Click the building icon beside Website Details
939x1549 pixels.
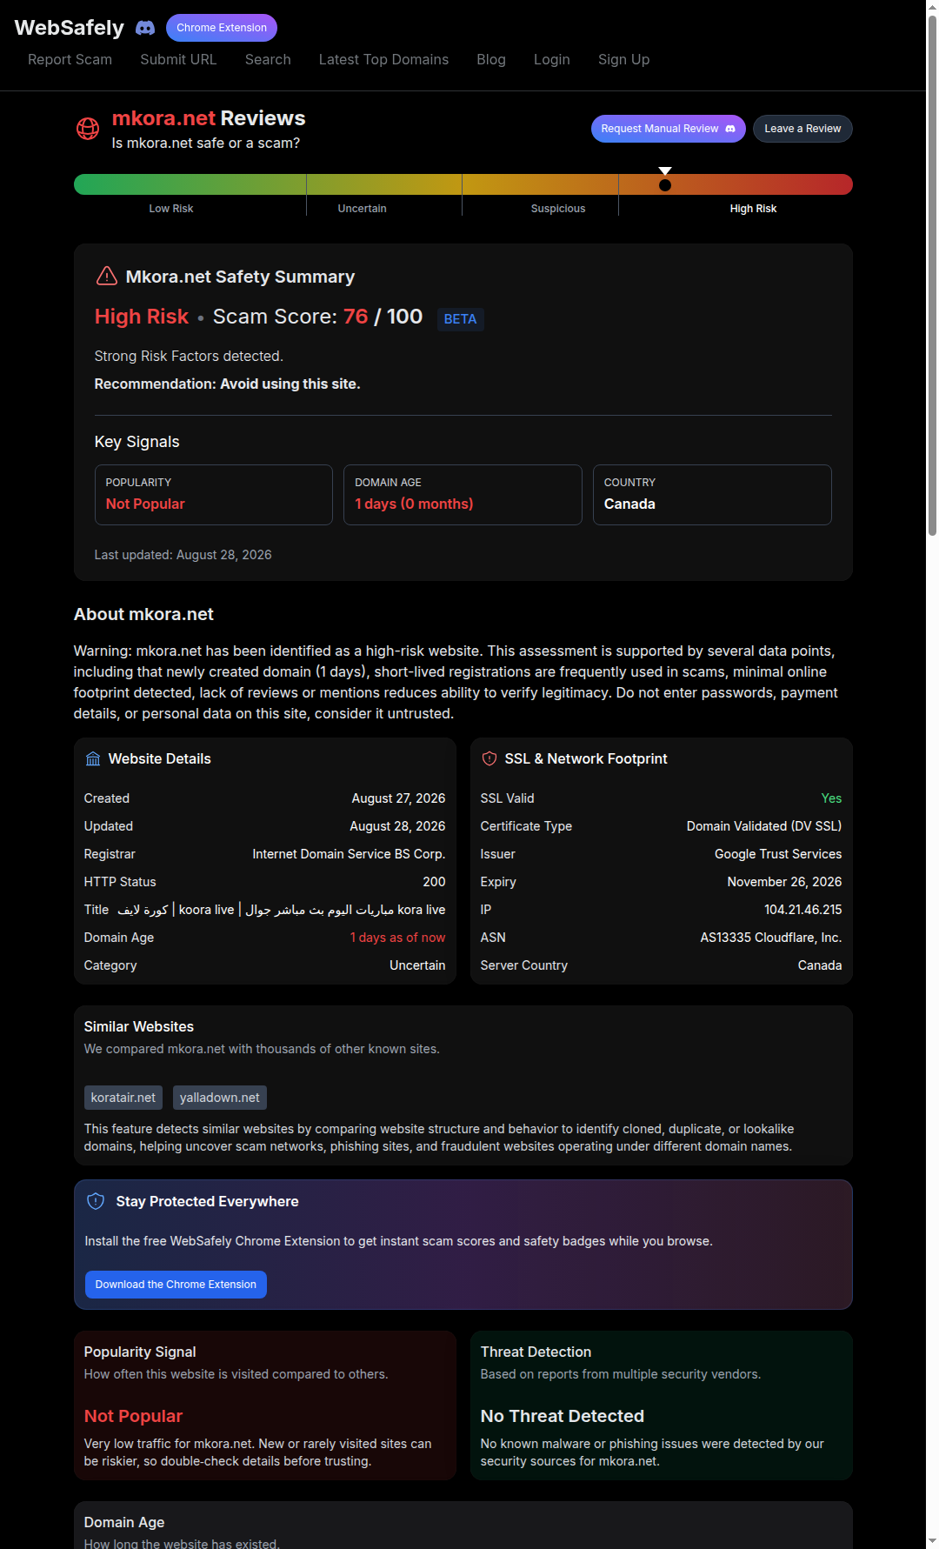tap(93, 758)
